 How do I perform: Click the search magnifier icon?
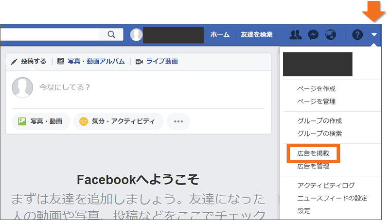[111, 34]
